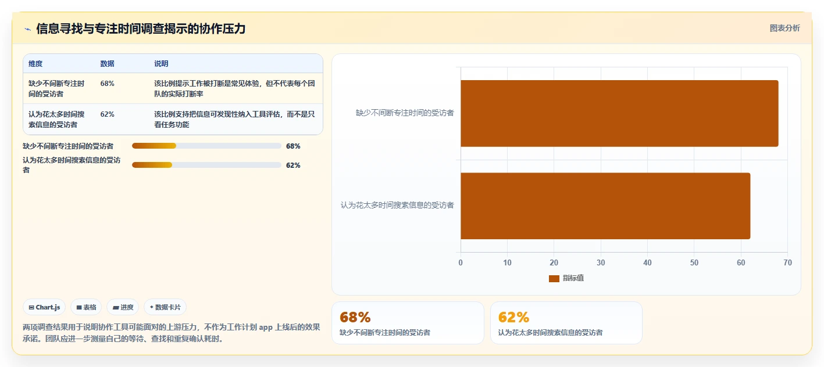This screenshot has width=824, height=367.
Task: Click the x-axis tick 30
Action: coord(601,263)
